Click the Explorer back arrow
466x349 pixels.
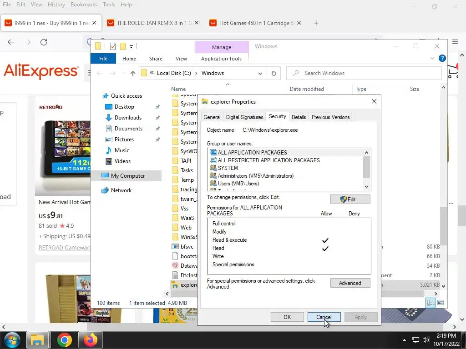pos(100,73)
